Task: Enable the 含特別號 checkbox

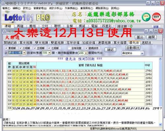Action: coord(69,48)
